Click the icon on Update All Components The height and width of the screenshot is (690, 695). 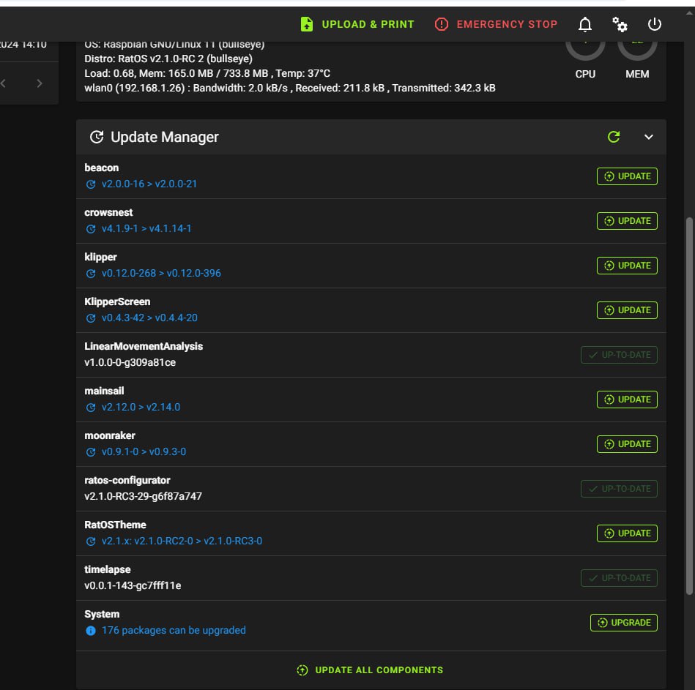(x=302, y=670)
